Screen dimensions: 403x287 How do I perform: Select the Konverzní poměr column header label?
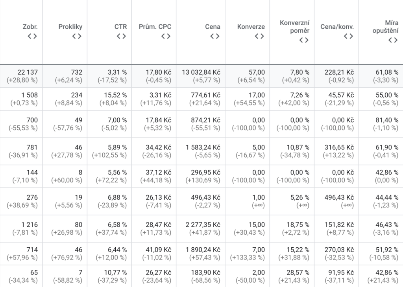(294, 27)
